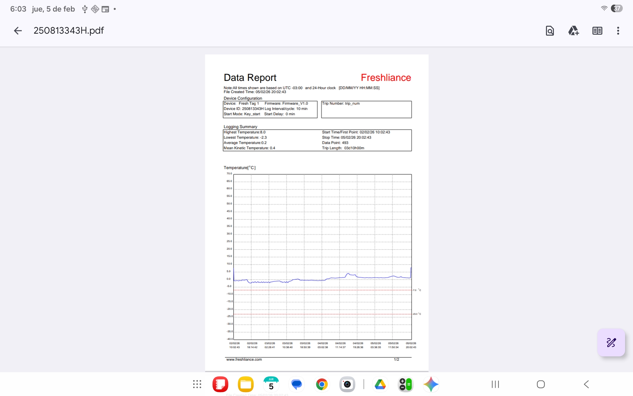Image resolution: width=633 pixels, height=396 pixels.
Task: Tap the add to Drive icon
Action: [573, 31]
